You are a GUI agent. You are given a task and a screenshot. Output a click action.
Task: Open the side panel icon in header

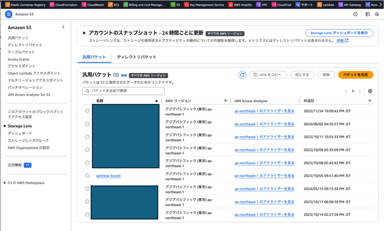pyautogui.click(x=367, y=14)
